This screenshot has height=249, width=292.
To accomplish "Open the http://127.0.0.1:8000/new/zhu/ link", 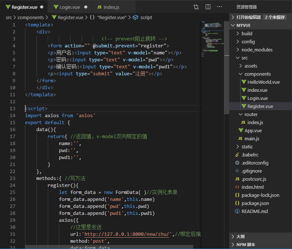I will tap(127, 234).
